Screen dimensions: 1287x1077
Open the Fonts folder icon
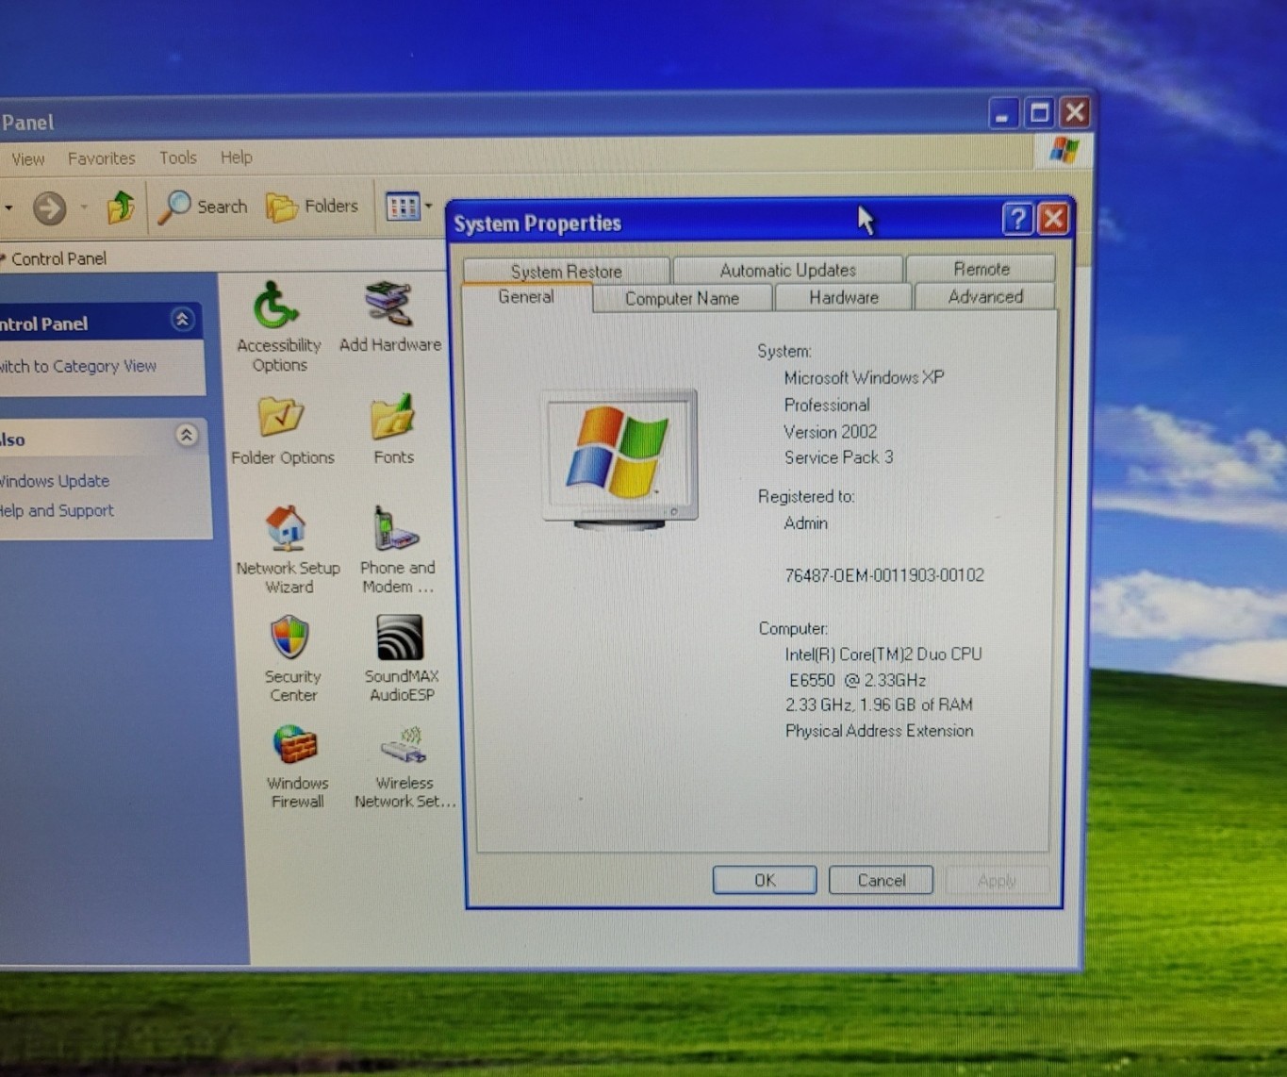(x=393, y=430)
